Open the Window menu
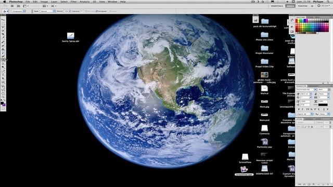This screenshot has width=333, height=187. point(112,2)
